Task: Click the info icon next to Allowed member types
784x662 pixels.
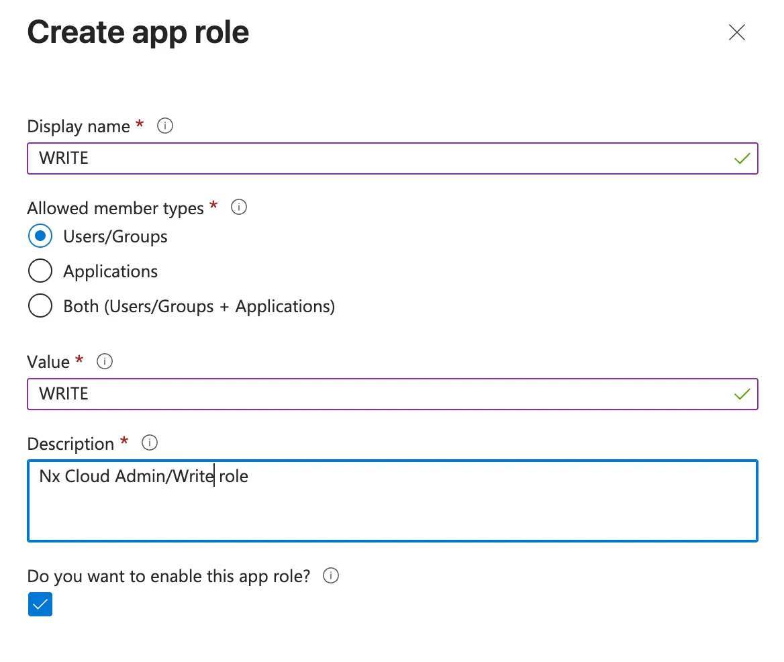Action: pos(238,207)
